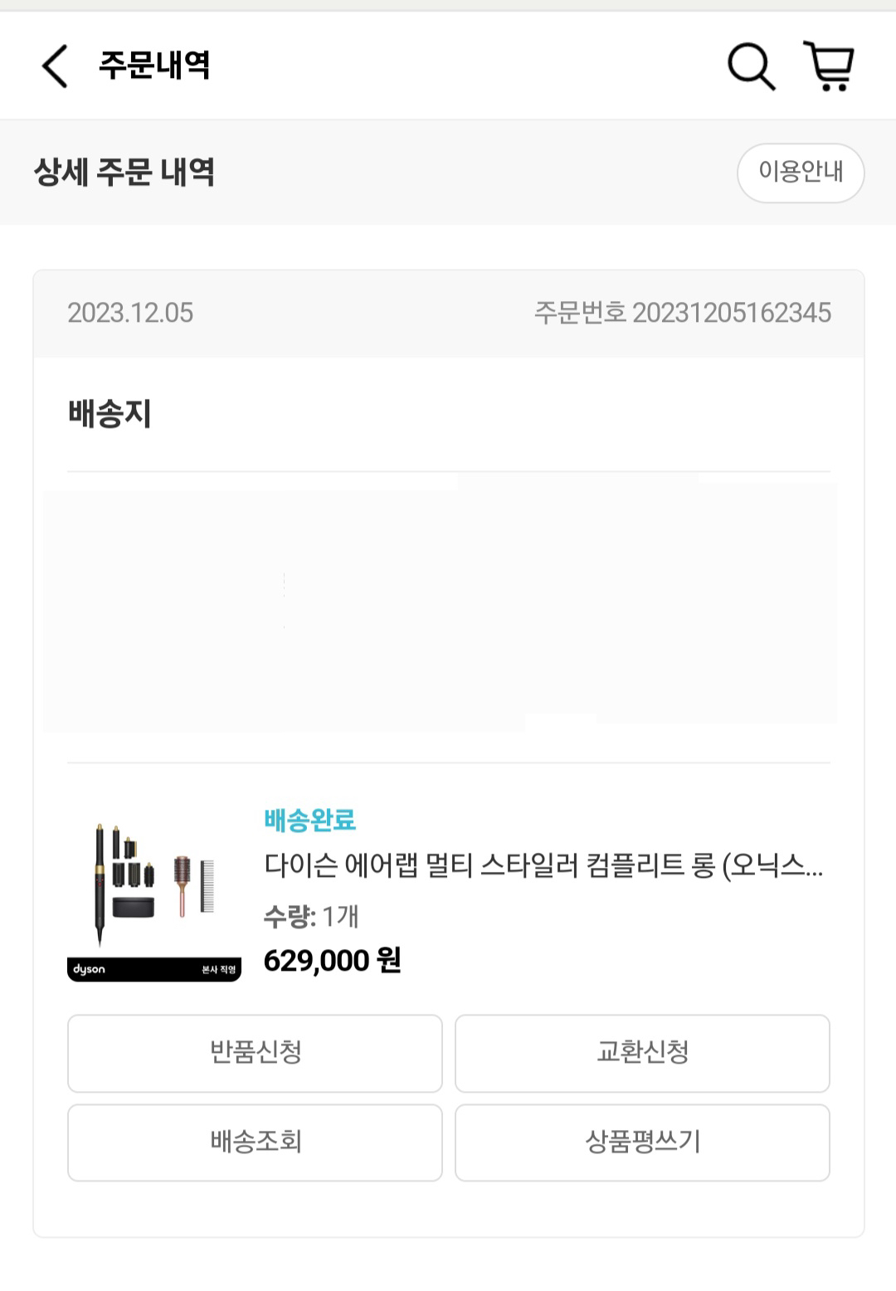
Task: Track delivery with 배송조회
Action: coord(255,1142)
